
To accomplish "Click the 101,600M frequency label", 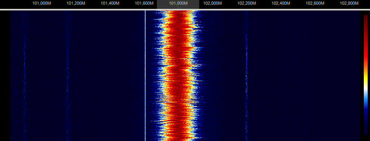I will pyautogui.click(x=144, y=3).
